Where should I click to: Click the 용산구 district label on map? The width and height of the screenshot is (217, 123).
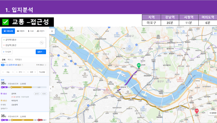point(160,82)
